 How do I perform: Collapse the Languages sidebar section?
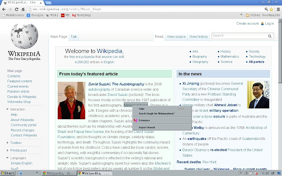coord(7,158)
